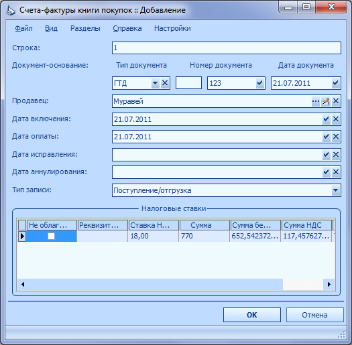Edit seller Муравей with pencil icon

(x=326, y=101)
